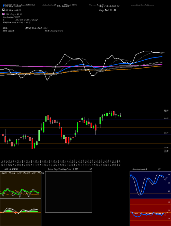
Task: Click the 'MACD: 62.39, 61.26, 1.13 C' readout
Action: 16,23
